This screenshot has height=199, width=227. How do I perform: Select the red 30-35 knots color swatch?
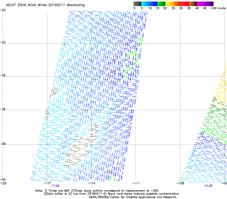[x=185, y=4]
